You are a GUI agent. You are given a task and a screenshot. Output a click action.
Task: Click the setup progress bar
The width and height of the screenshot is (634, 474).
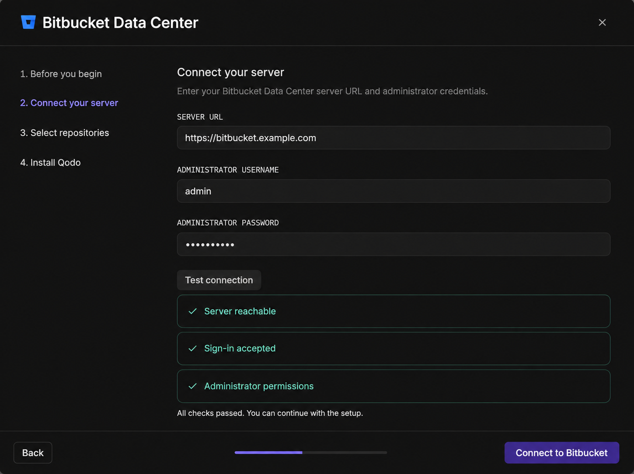click(311, 453)
